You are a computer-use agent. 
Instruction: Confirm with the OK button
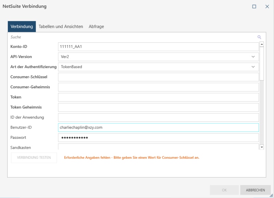click(224, 190)
